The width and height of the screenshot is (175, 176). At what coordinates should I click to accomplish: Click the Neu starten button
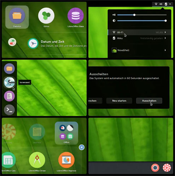pyautogui.click(x=119, y=101)
